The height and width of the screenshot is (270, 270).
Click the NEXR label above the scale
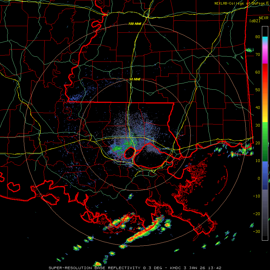[x=264, y=18]
